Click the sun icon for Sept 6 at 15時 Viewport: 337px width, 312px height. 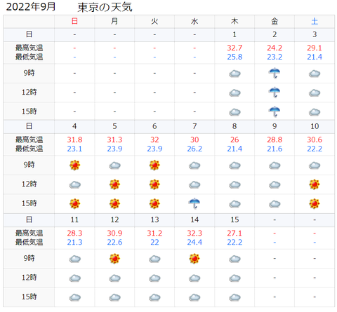(154, 203)
